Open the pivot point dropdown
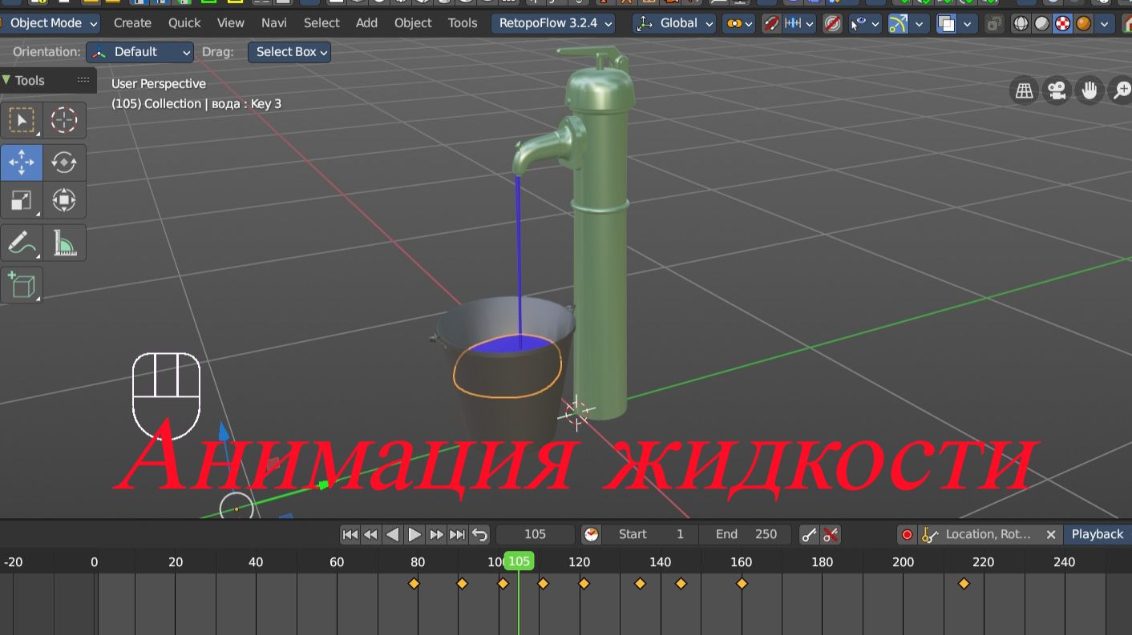 click(x=738, y=23)
